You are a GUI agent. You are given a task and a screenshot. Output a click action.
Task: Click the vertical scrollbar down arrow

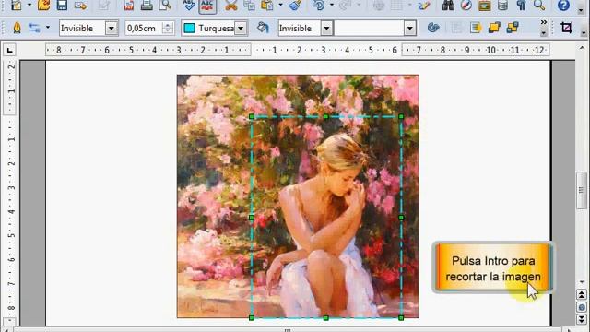pos(582,281)
